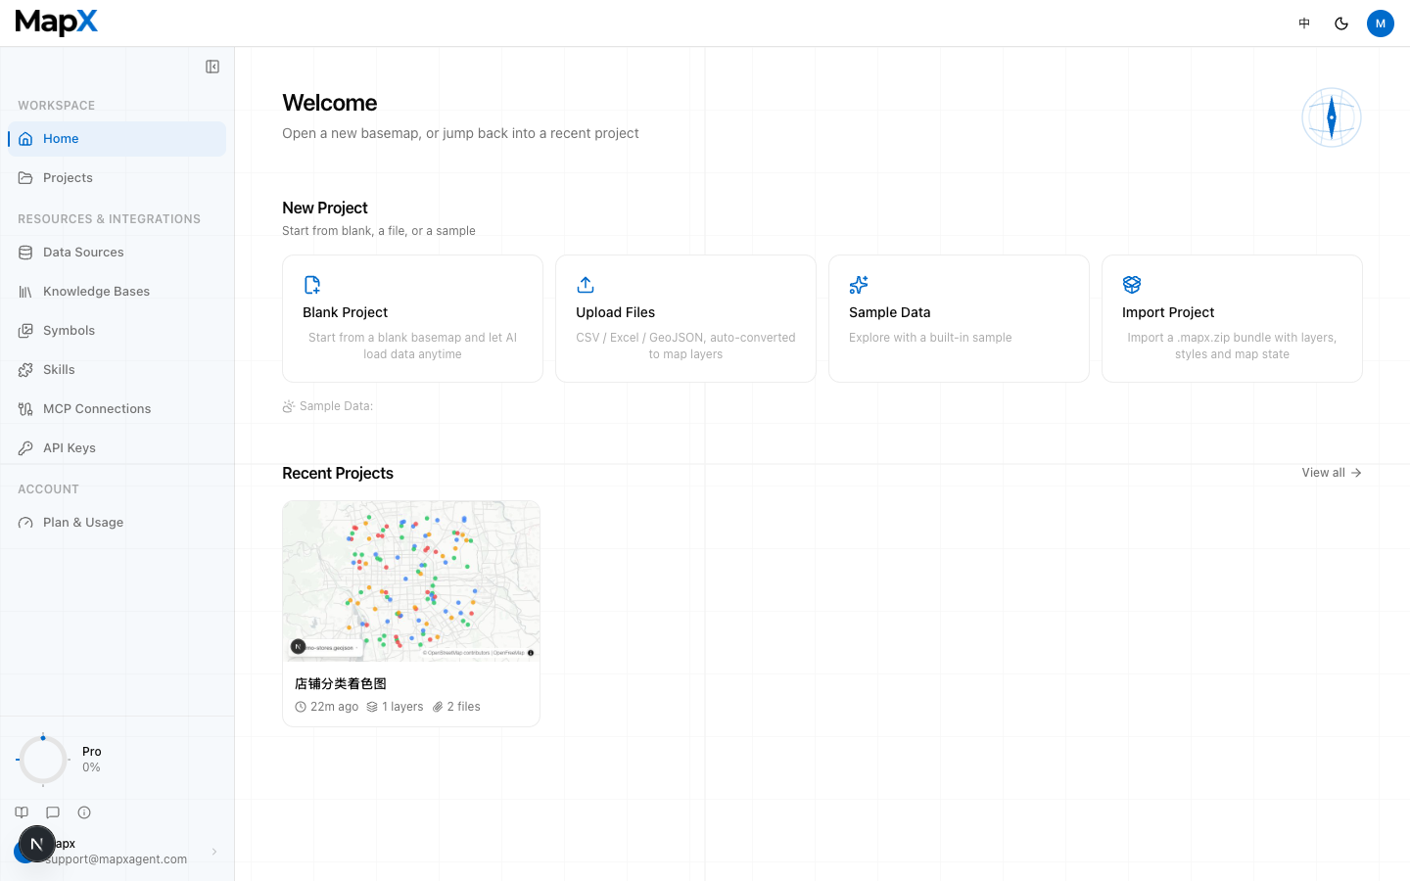Open API Keys page
This screenshot has height=881, width=1410.
click(117, 448)
